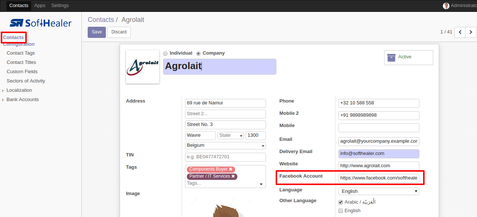Open the Language English dropdown
The width and height of the screenshot is (477, 217).
coord(379,191)
